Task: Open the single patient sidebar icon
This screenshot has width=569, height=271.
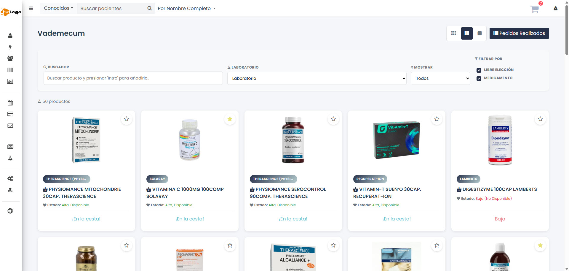Action: pyautogui.click(x=10, y=36)
